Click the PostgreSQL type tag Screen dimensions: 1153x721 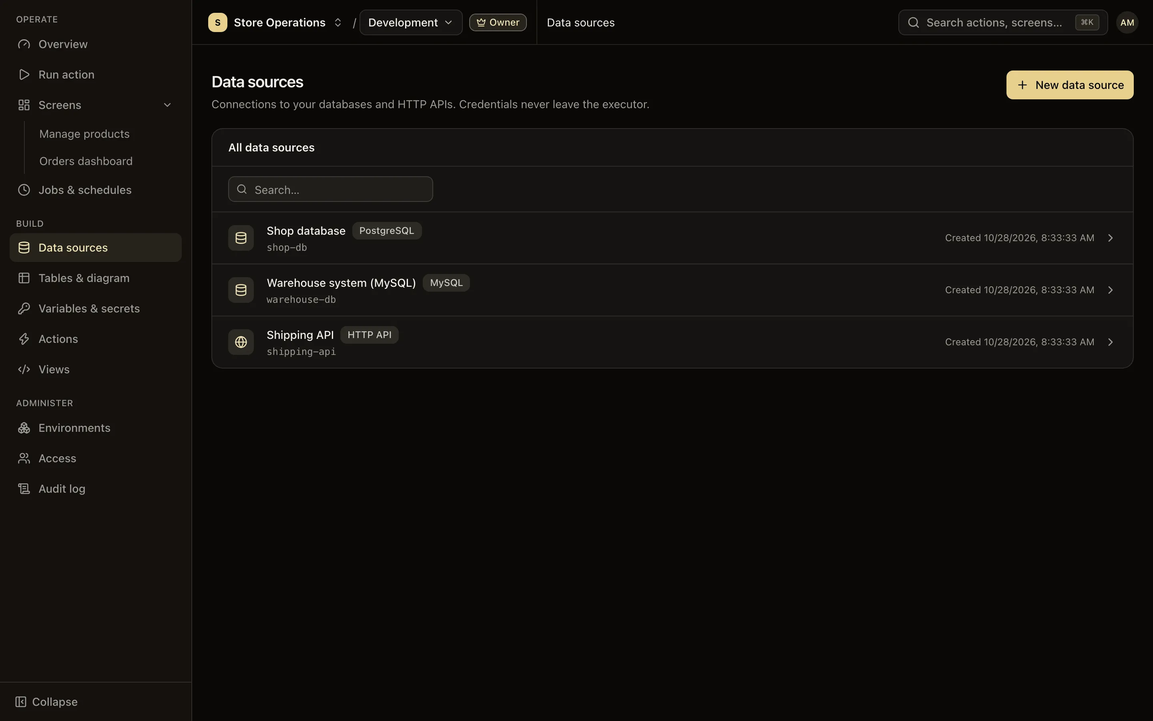pyautogui.click(x=386, y=231)
